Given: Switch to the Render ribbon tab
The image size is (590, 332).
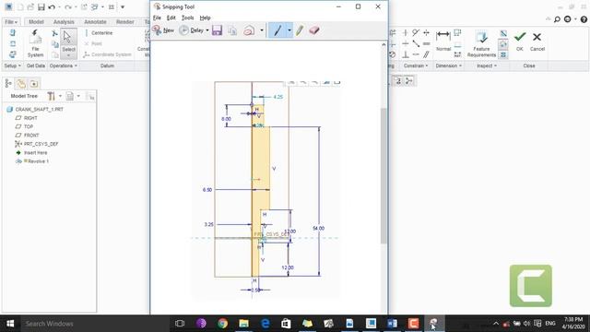Looking at the screenshot, I should click(125, 22).
